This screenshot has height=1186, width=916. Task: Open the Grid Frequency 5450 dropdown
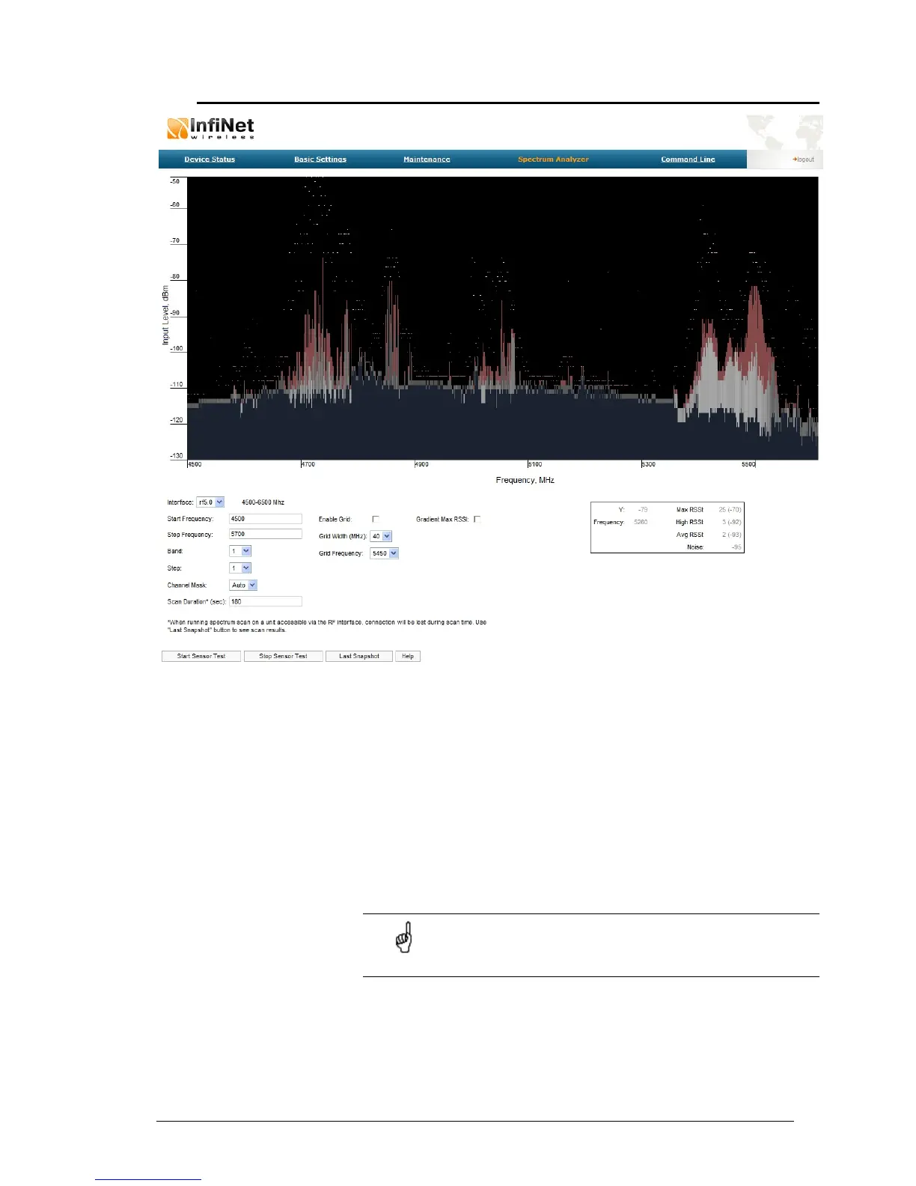click(384, 554)
